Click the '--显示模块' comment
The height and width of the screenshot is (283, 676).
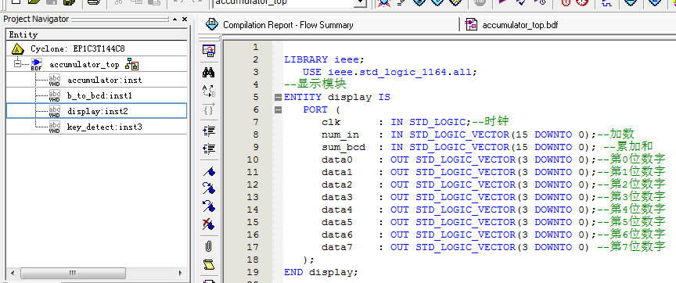(315, 84)
